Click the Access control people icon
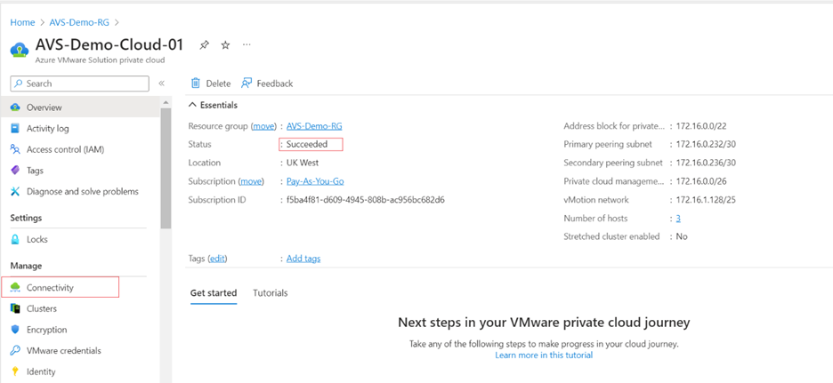The image size is (833, 383). click(x=15, y=149)
